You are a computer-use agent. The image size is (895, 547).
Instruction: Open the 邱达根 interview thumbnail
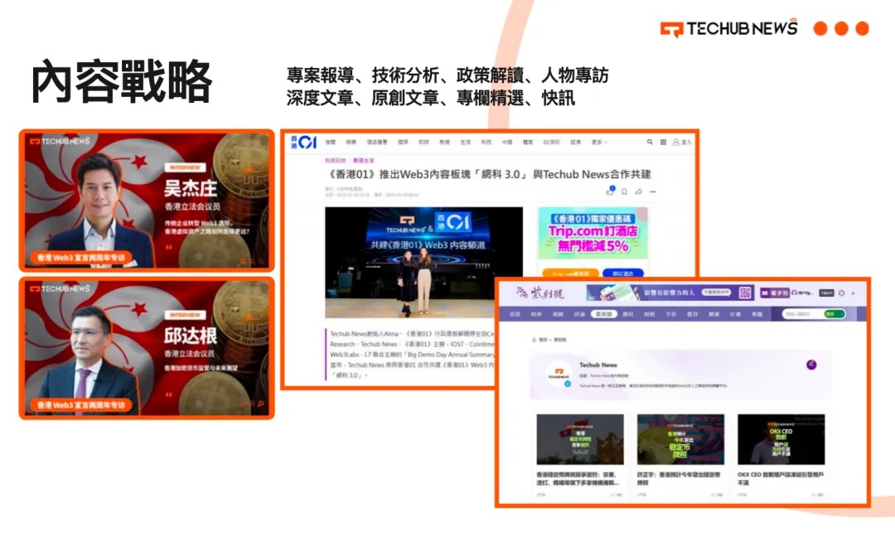pyautogui.click(x=147, y=348)
